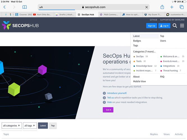Open the Integrations category
This screenshot has height=140, width=187.
click(x=169, y=66)
